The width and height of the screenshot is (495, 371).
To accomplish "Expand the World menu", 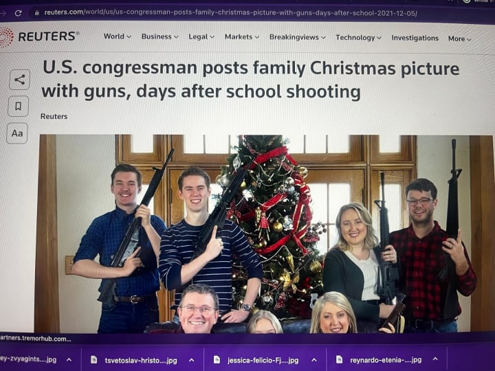I will tap(118, 36).
